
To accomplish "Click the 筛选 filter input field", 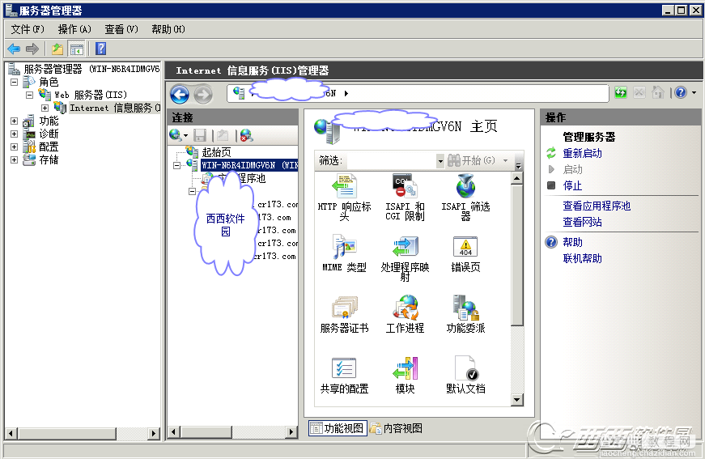I will (391, 160).
